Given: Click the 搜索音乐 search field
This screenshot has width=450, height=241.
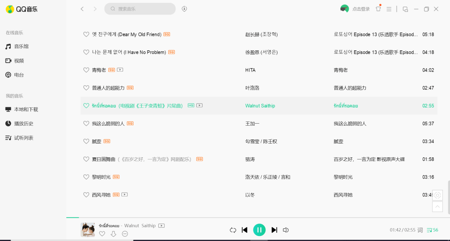Looking at the screenshot, I should coord(140,9).
